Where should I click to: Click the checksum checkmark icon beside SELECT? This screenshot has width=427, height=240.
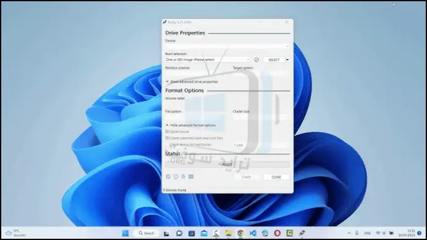(x=256, y=59)
